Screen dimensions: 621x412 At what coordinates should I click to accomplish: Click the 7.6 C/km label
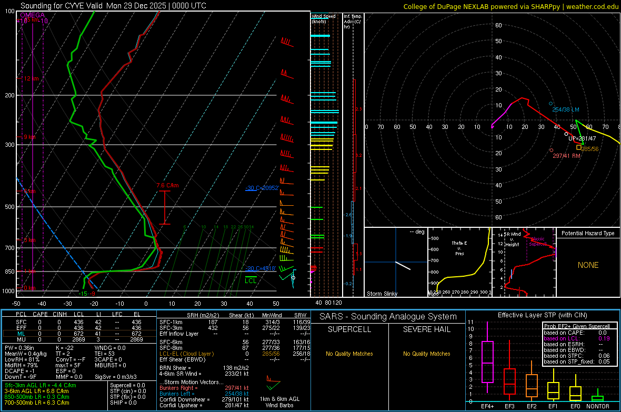tap(167, 185)
